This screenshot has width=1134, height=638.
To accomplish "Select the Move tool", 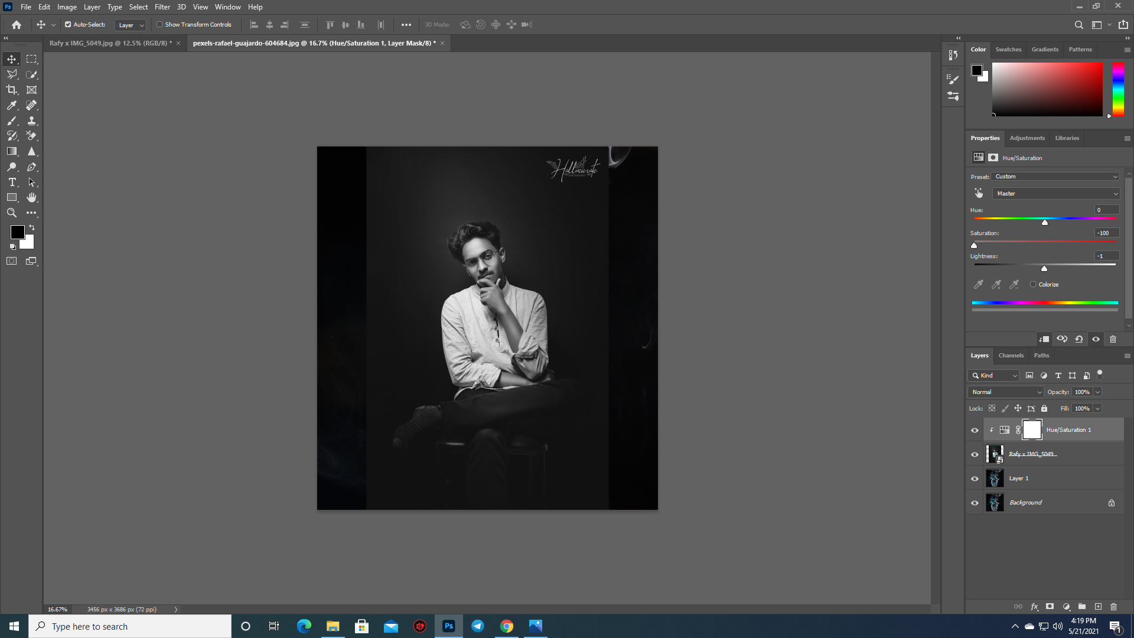I will pos(11,59).
